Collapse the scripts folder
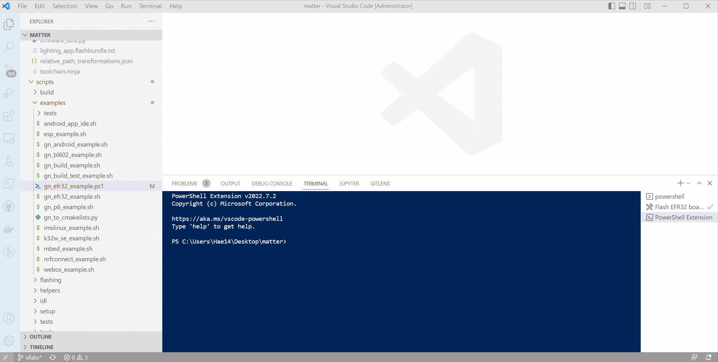Screen dimensions: 718x362 91,82
